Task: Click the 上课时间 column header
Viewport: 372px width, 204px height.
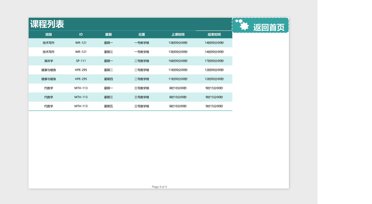Action: tap(178, 35)
